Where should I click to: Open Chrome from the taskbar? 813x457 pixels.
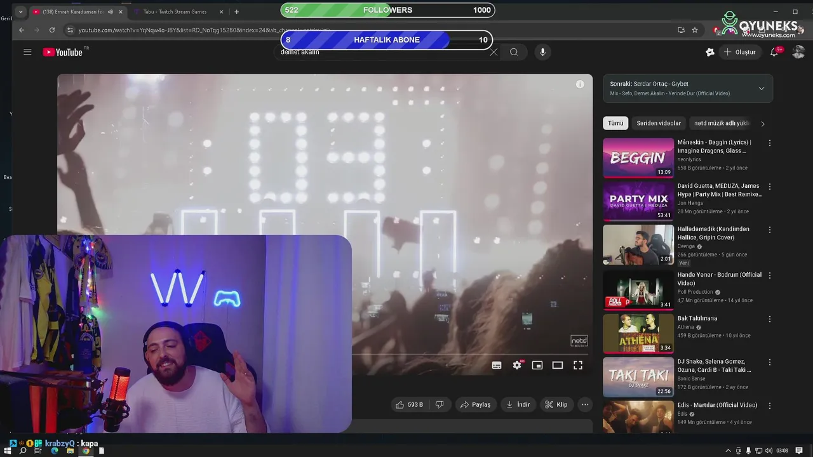(86, 451)
